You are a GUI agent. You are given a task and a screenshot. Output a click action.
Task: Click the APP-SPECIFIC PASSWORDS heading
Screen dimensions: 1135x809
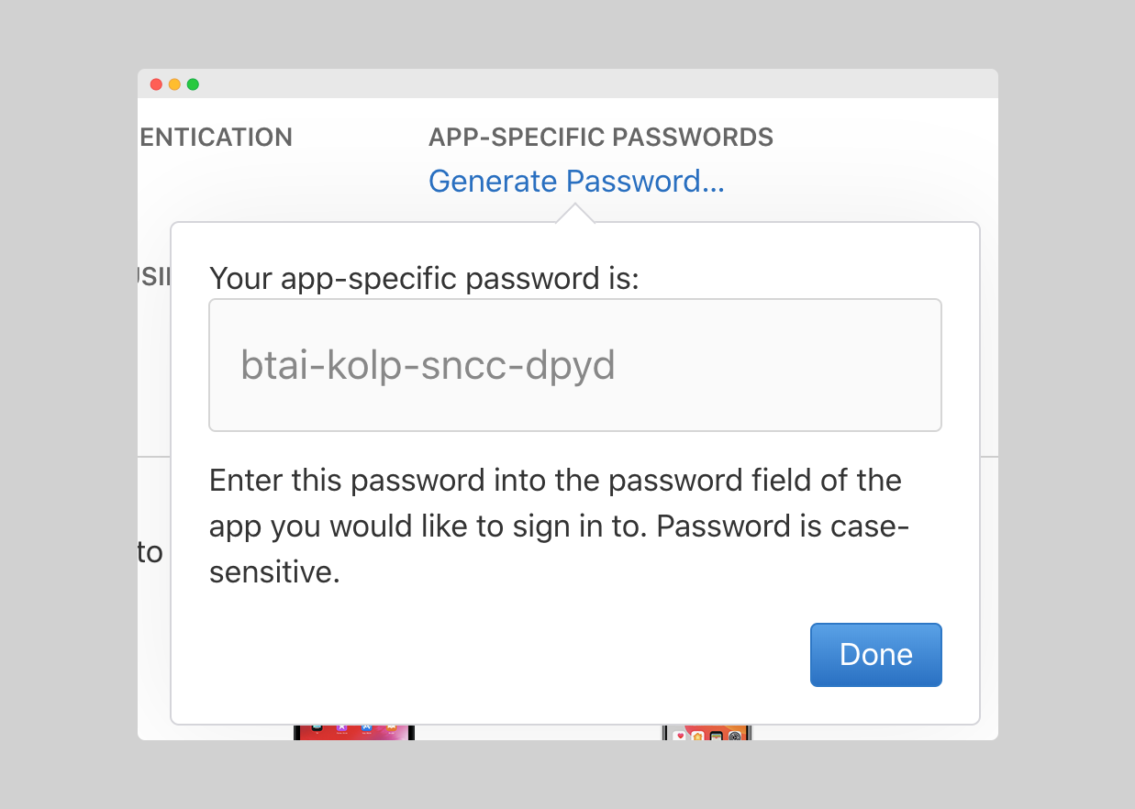(x=601, y=138)
